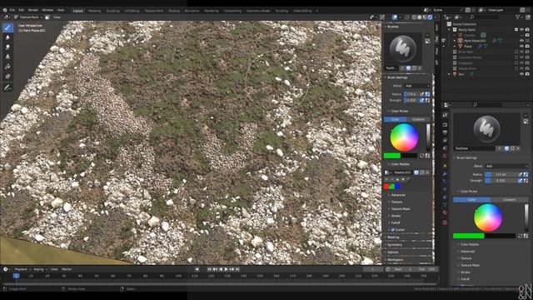This screenshot has width=533, height=300.
Task: Toggle fake user shield in Properties brush
Action: pos(507,148)
